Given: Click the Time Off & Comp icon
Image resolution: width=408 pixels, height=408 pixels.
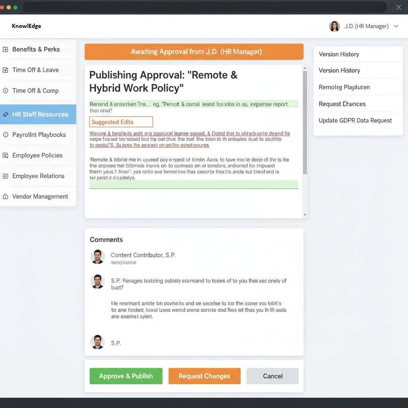Looking at the screenshot, I should tap(5, 91).
